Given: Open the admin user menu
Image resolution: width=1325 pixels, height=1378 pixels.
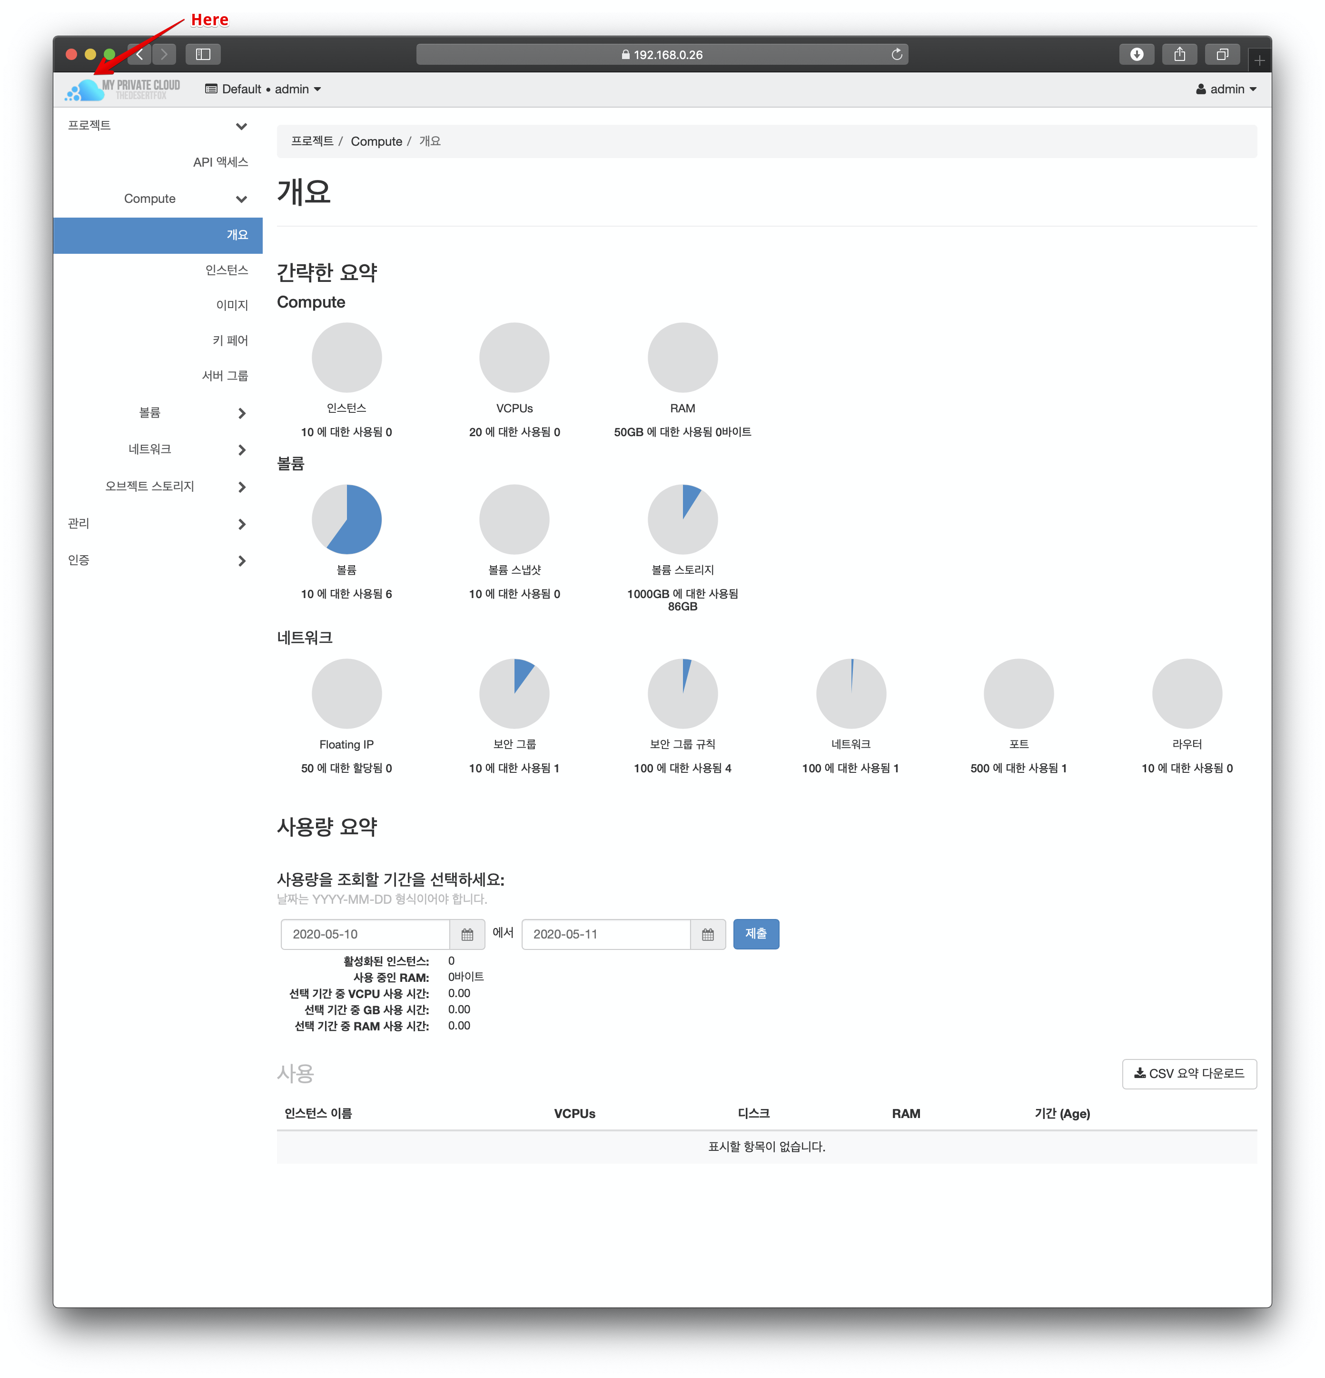Looking at the screenshot, I should pyautogui.click(x=1226, y=90).
